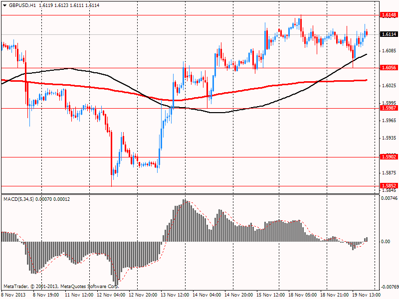
Task: Click the -0.00769 MACD scale value
Action: [389, 287]
